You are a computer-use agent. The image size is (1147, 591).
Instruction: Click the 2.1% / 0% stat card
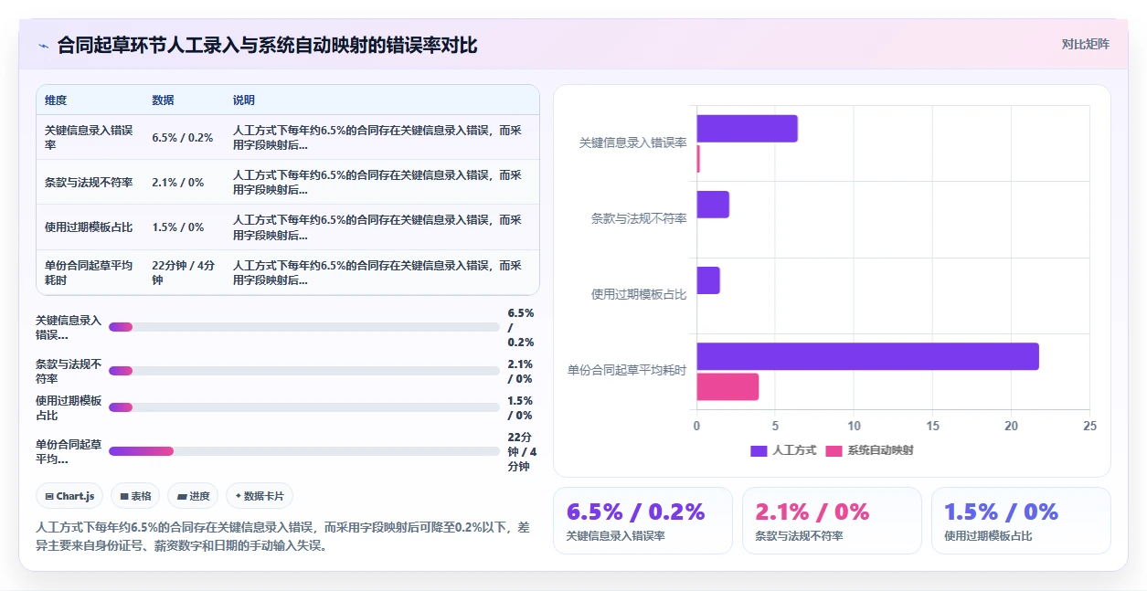click(832, 521)
